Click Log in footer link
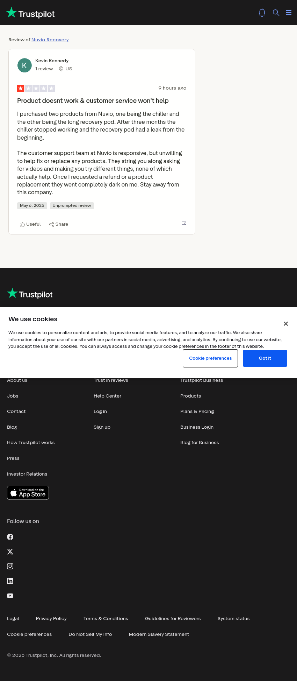 (100, 412)
